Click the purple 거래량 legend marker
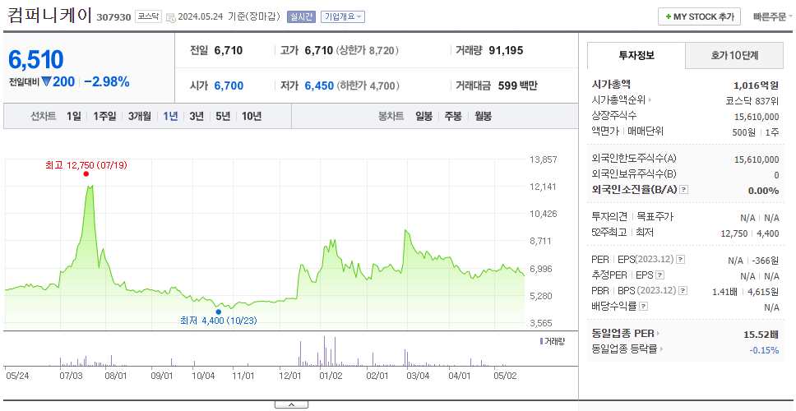The width and height of the screenshot is (796, 411). pos(541,341)
